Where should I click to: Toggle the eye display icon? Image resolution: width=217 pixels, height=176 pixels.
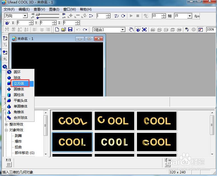(x=187, y=30)
